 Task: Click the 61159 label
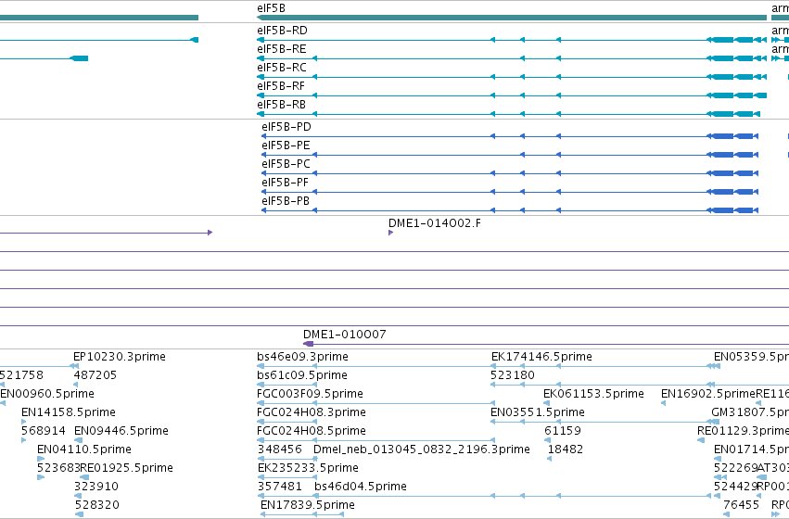[563, 431]
